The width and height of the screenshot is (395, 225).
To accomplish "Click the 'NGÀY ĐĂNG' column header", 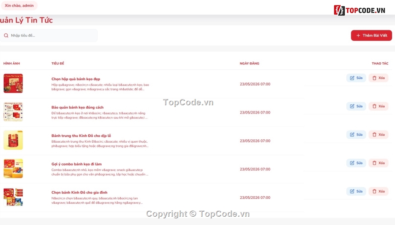I will point(249,64).
